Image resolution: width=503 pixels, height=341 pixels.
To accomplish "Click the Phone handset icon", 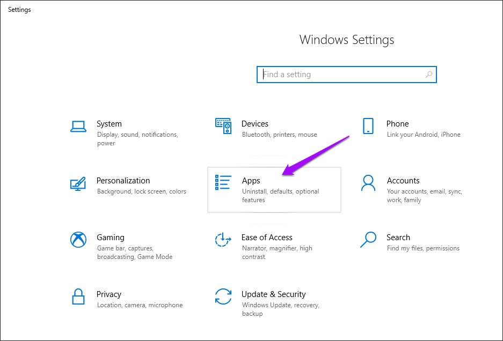I will pyautogui.click(x=368, y=127).
